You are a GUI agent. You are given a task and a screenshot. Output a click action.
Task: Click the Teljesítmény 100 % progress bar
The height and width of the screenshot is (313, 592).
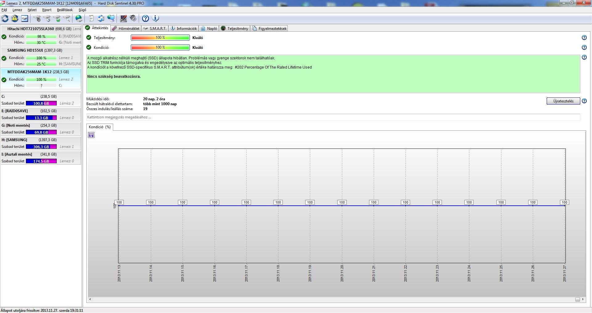(x=160, y=38)
